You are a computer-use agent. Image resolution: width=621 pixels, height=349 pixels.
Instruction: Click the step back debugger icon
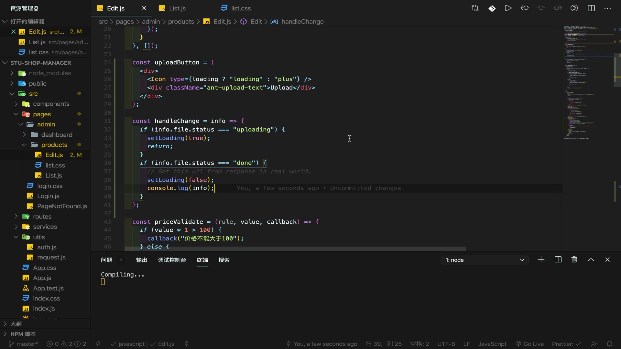pos(525,8)
